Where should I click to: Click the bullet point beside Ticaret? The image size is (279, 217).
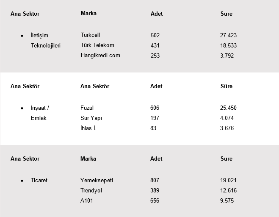[22, 181]
